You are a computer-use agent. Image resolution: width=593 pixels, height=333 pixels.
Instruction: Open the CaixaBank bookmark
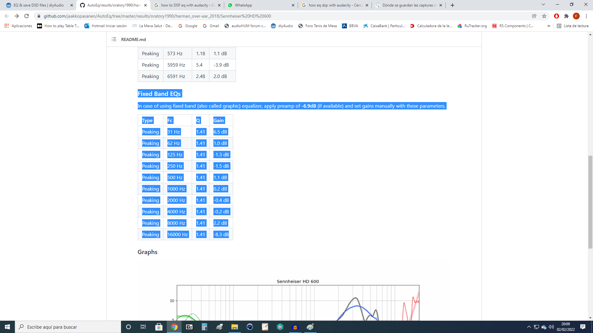(x=384, y=26)
